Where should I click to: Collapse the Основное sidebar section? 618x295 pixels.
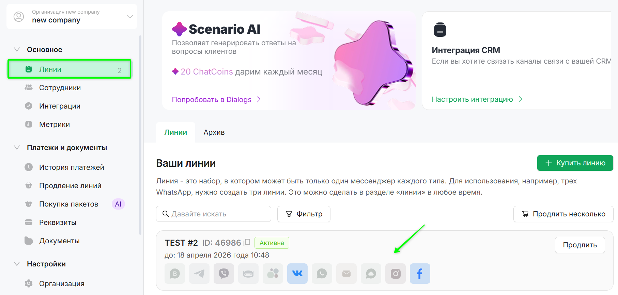(17, 50)
